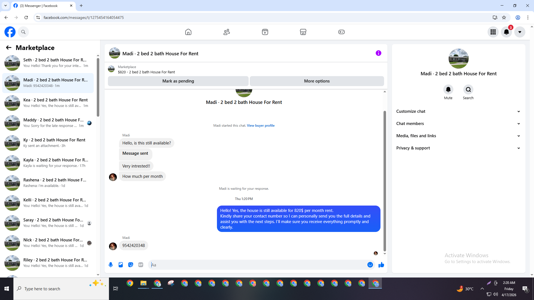Open File Explorer from taskbar
Image resolution: width=534 pixels, height=300 pixels.
click(x=144, y=283)
